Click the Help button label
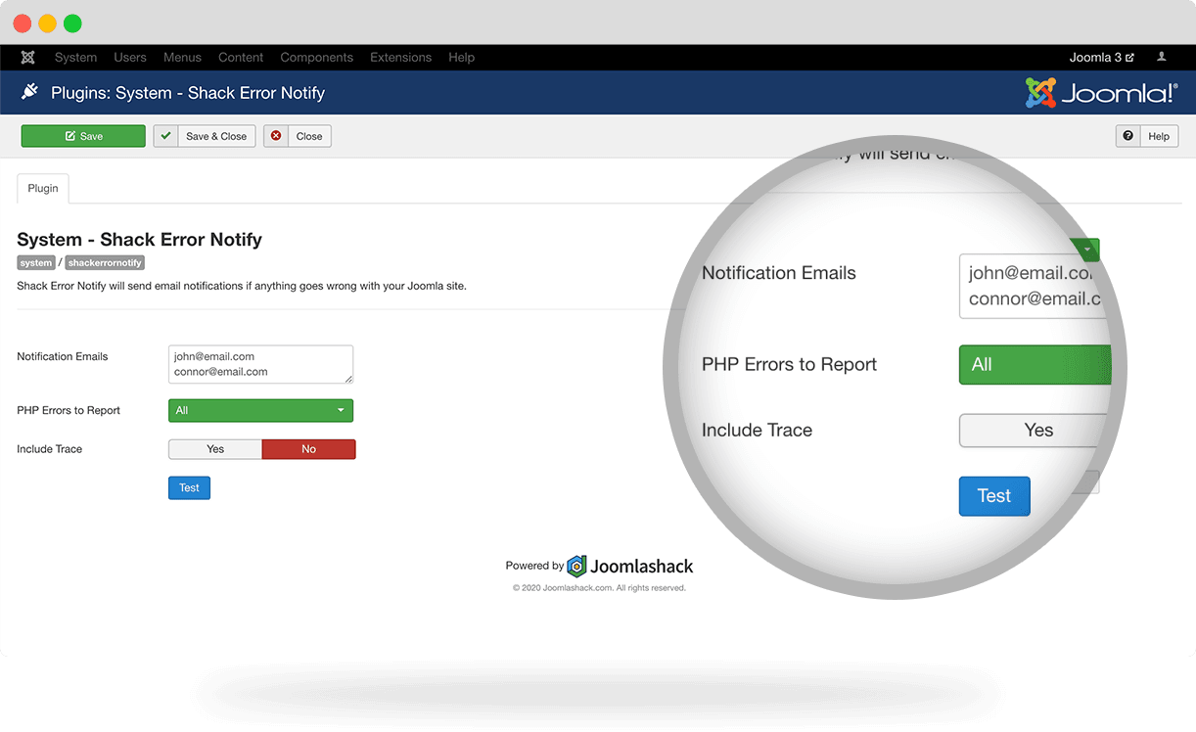1196x732 pixels. (x=1159, y=136)
